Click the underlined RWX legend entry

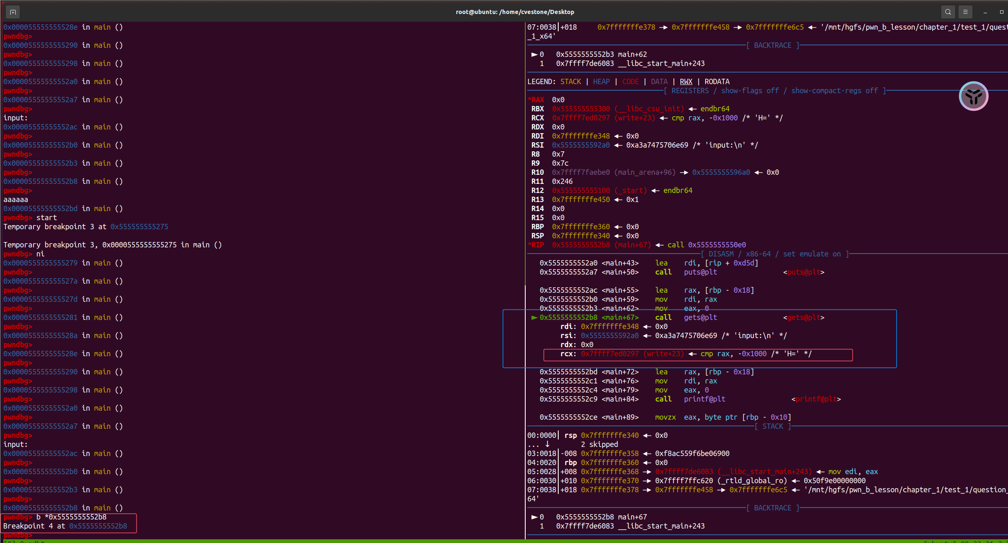(x=686, y=82)
